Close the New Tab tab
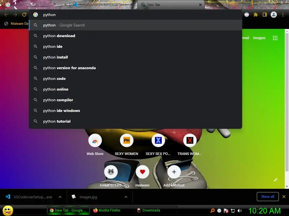289x216 pixels. click(200, 5)
